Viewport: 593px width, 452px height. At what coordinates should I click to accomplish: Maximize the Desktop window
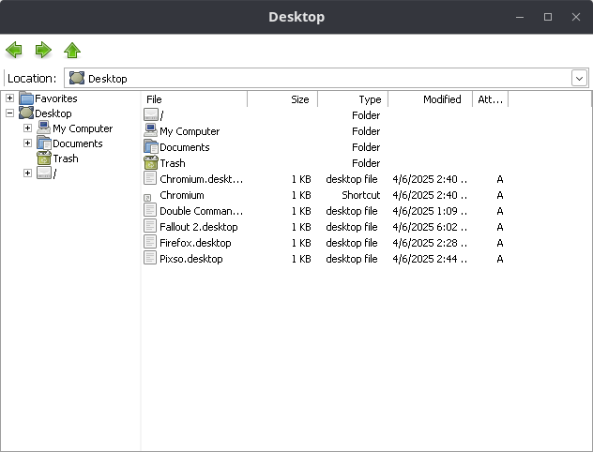point(548,17)
